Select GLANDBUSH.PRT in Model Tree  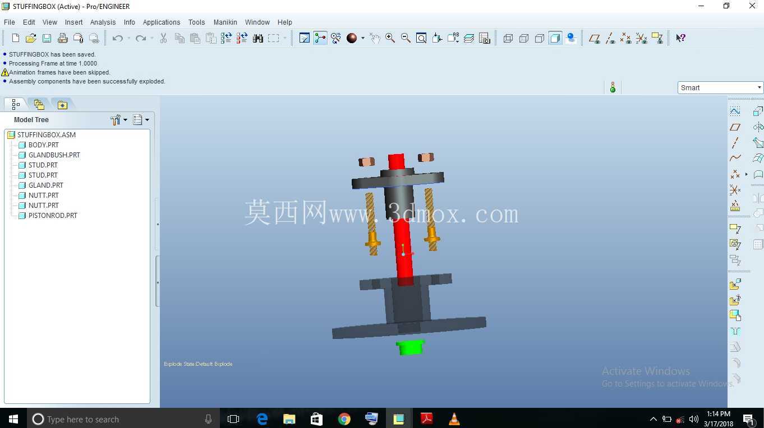point(54,155)
